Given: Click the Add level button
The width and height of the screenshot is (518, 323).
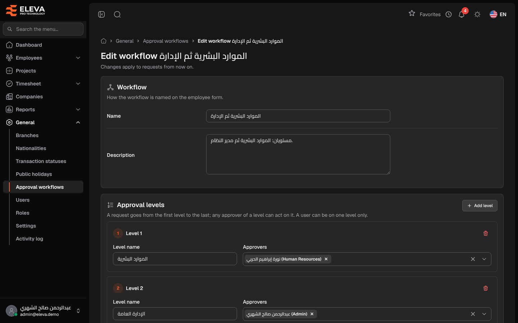Looking at the screenshot, I should [480, 206].
